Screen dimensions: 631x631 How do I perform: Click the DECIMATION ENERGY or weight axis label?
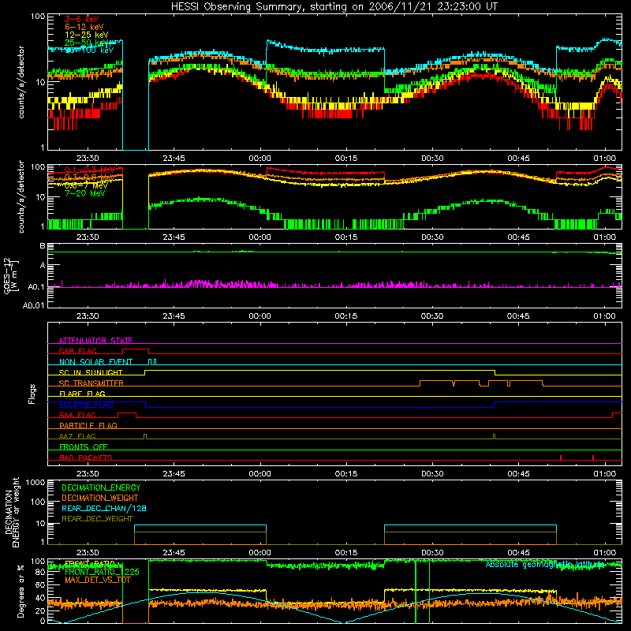tap(12, 512)
